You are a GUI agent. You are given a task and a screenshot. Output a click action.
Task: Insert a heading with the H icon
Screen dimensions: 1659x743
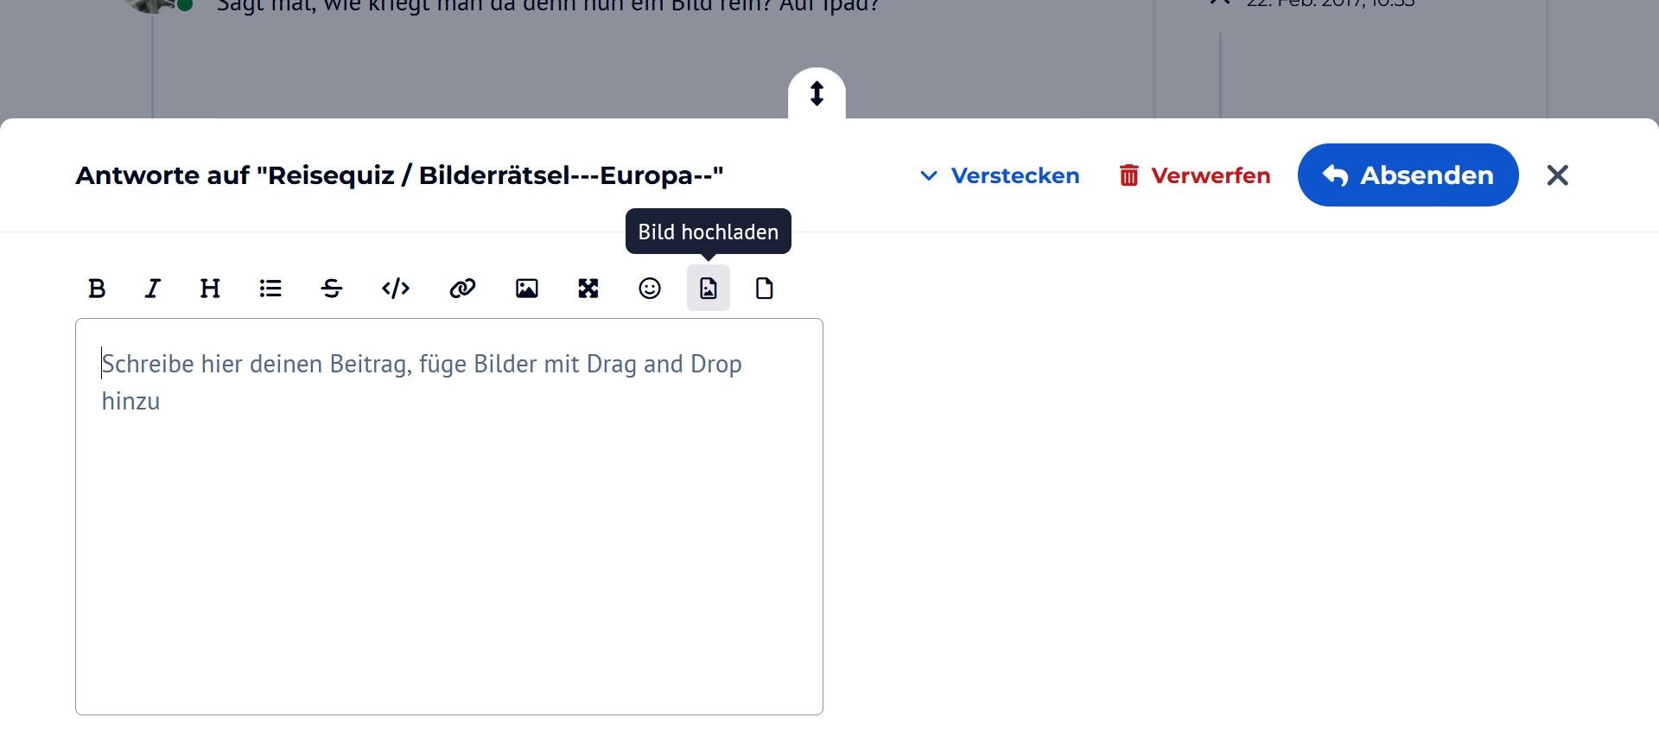[210, 289]
